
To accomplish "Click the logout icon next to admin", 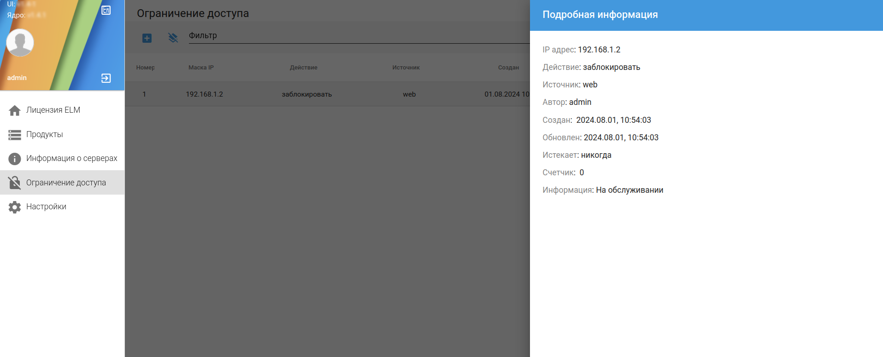I will click(106, 78).
